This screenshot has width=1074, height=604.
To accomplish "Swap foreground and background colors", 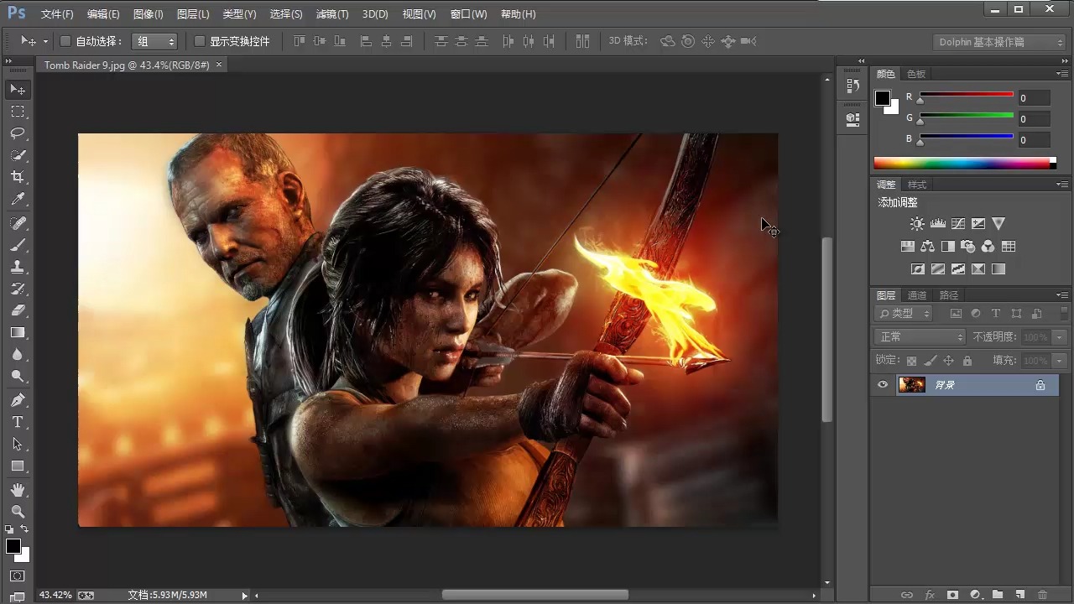I will pos(24,529).
